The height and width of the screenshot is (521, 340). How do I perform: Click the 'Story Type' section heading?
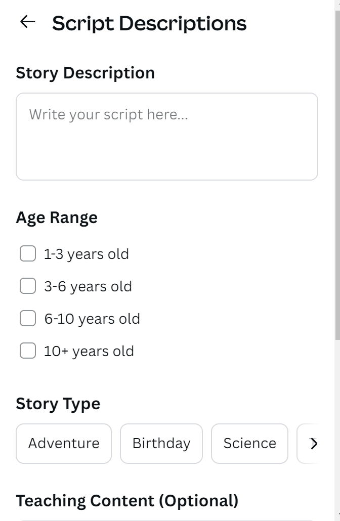coord(58,404)
